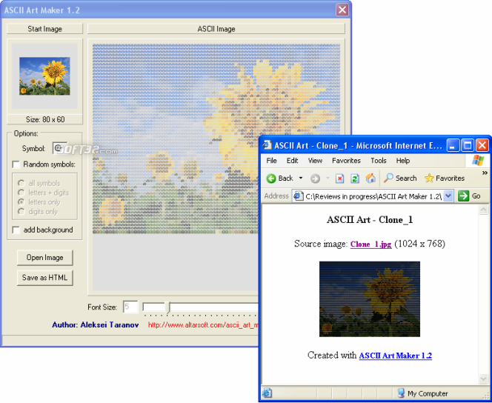Image resolution: width=492 pixels, height=403 pixels.
Task: Enable the add background checkbox
Action: pos(16,230)
